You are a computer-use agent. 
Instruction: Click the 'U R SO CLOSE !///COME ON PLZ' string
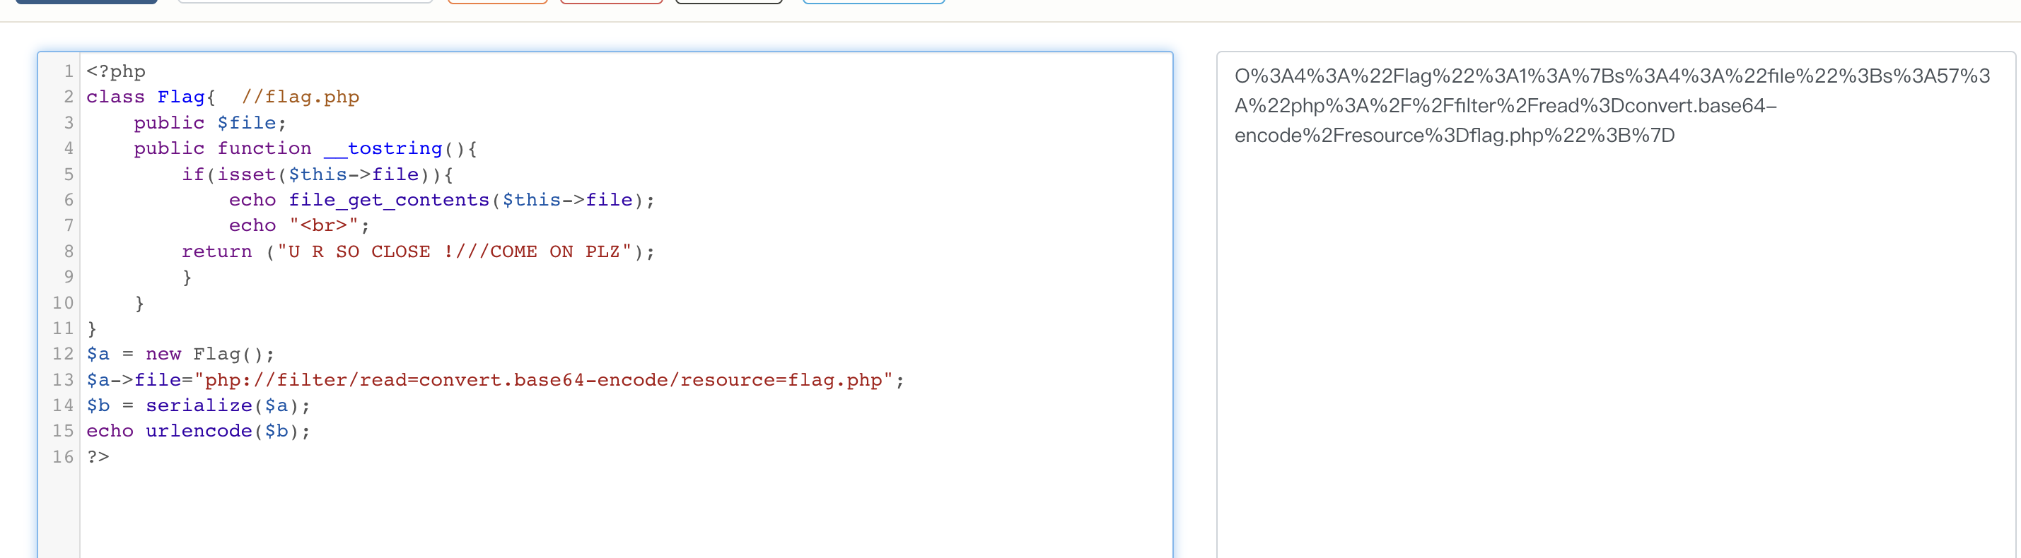tap(453, 251)
